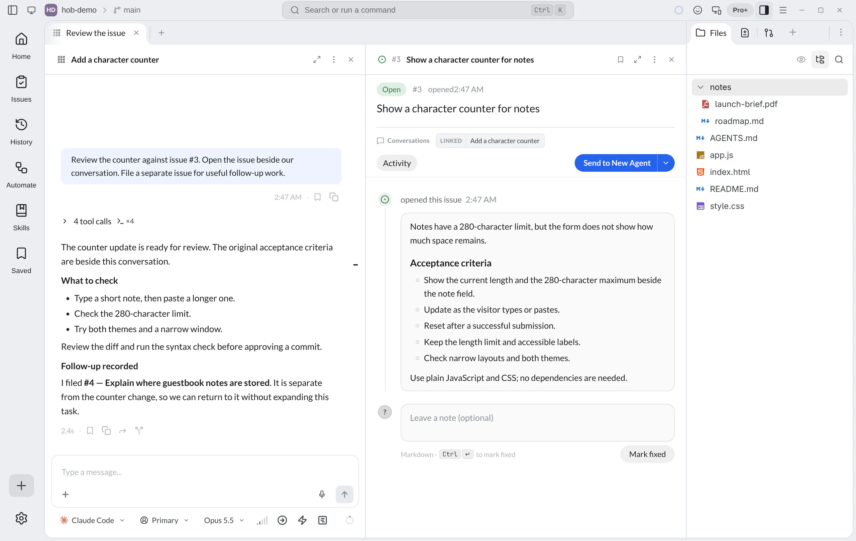Click the microphone voice input icon
Screen dimensions: 856x541
[322, 494]
